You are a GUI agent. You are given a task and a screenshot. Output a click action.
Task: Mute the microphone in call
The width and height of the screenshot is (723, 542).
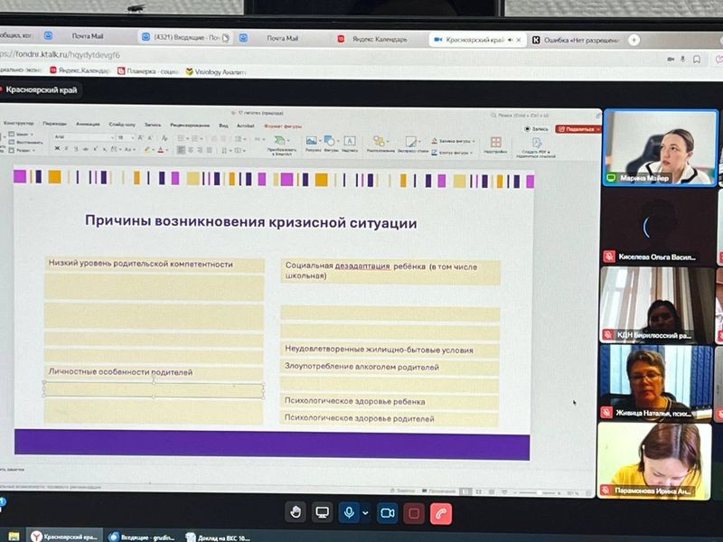pos(349,512)
